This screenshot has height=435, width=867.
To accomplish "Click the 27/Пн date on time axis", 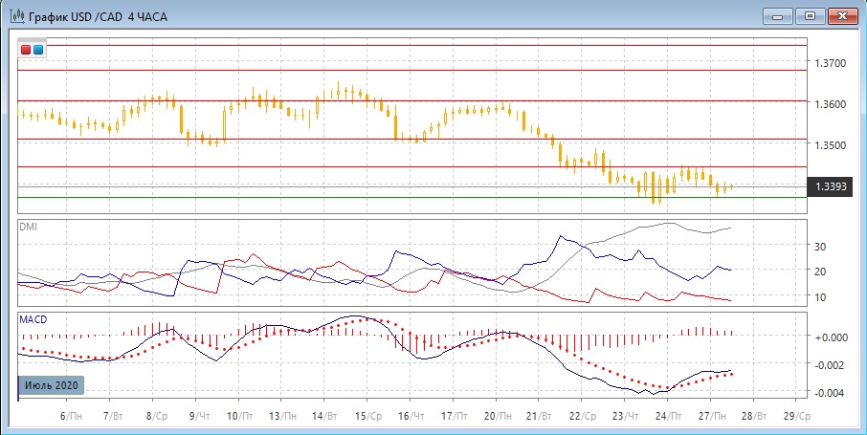I will point(713,415).
